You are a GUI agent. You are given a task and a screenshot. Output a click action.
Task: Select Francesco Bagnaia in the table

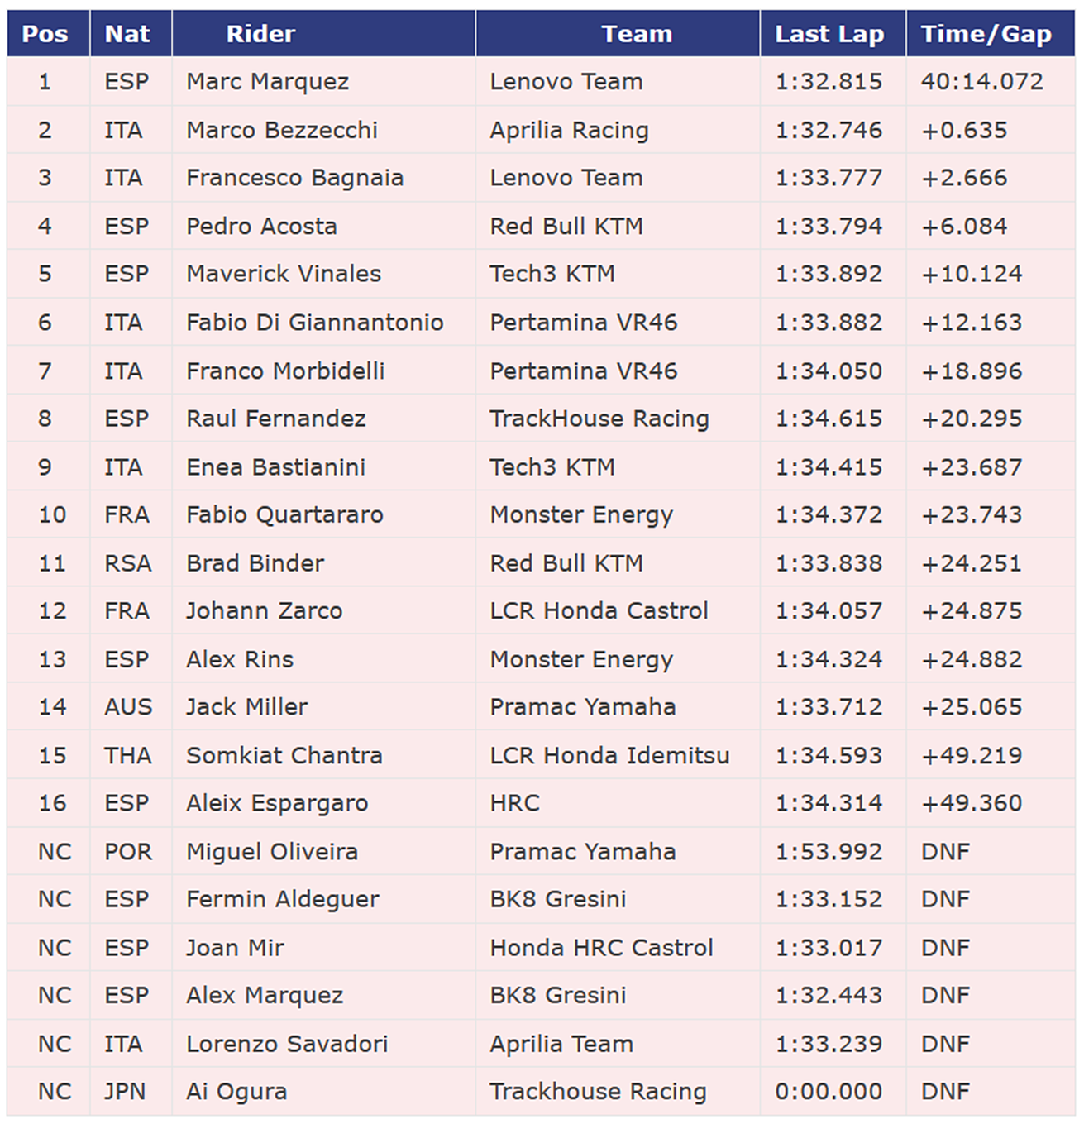pos(294,178)
